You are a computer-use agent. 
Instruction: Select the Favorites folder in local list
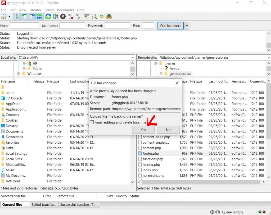click(10, 143)
